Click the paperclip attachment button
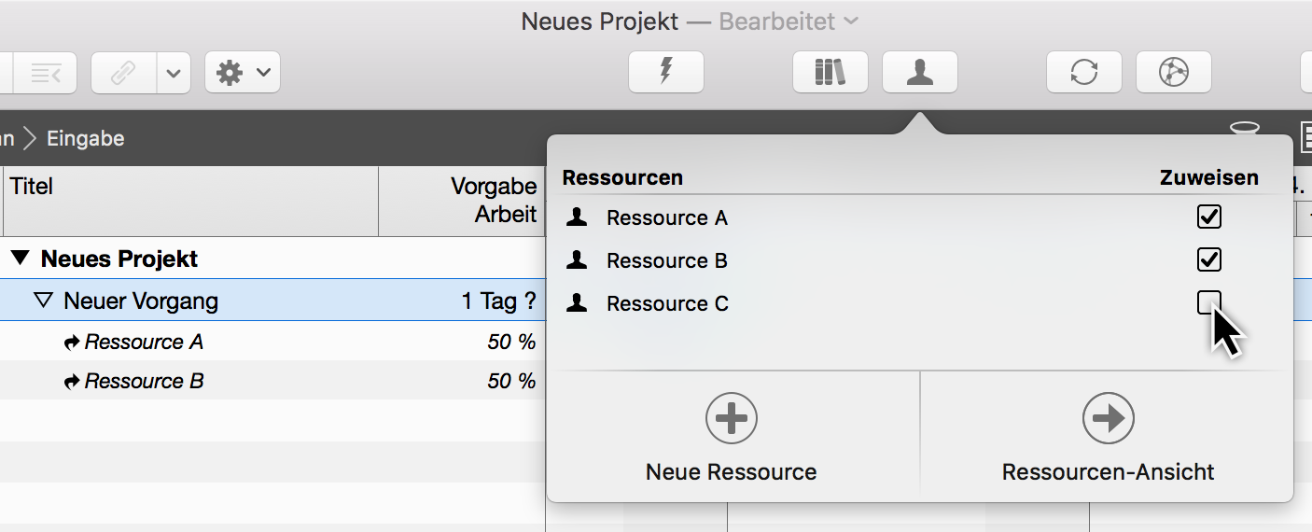 [123, 73]
